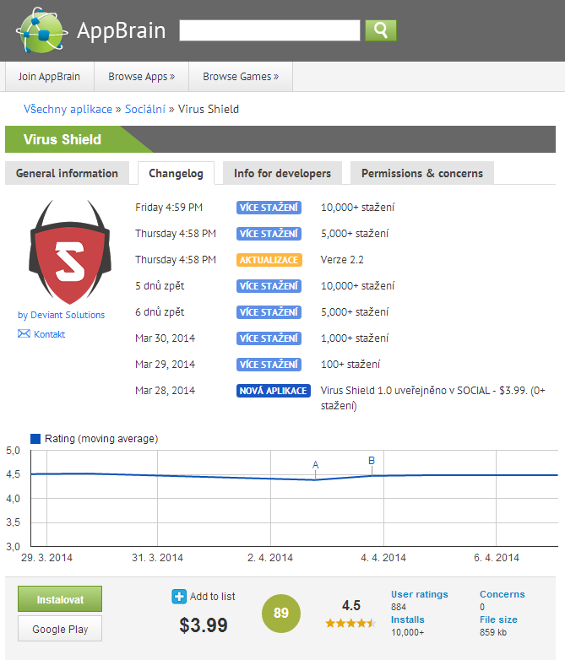Click the Virus Shield green title banner

click(79, 139)
